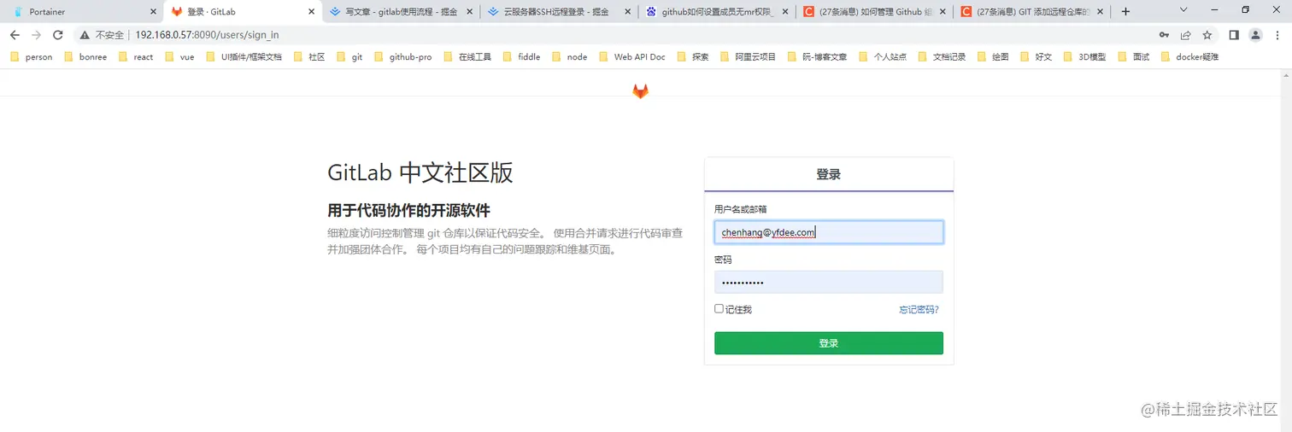Open the 忘记密码? link

click(x=919, y=309)
